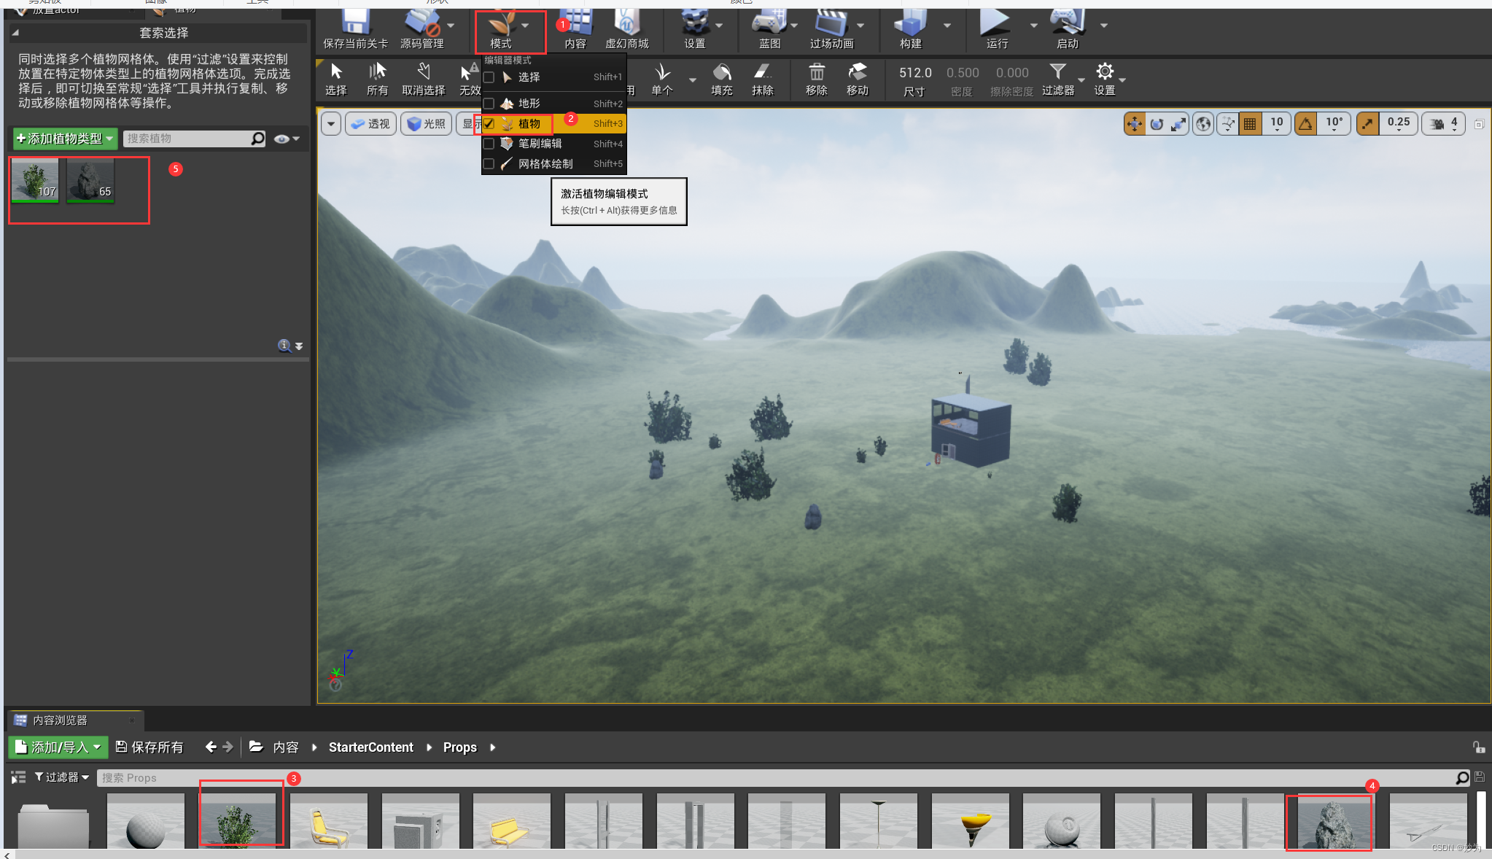Toggle rotation snapping triangle icon

[1305, 124]
